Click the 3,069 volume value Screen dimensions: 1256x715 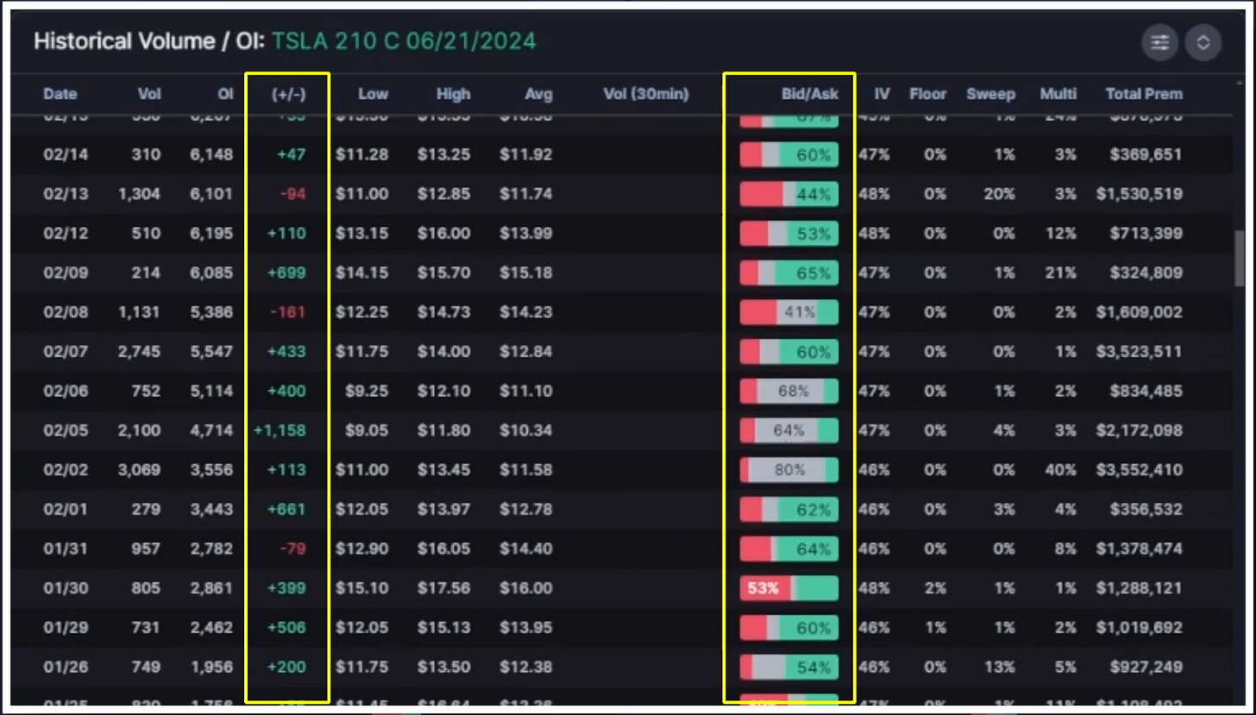tap(141, 470)
